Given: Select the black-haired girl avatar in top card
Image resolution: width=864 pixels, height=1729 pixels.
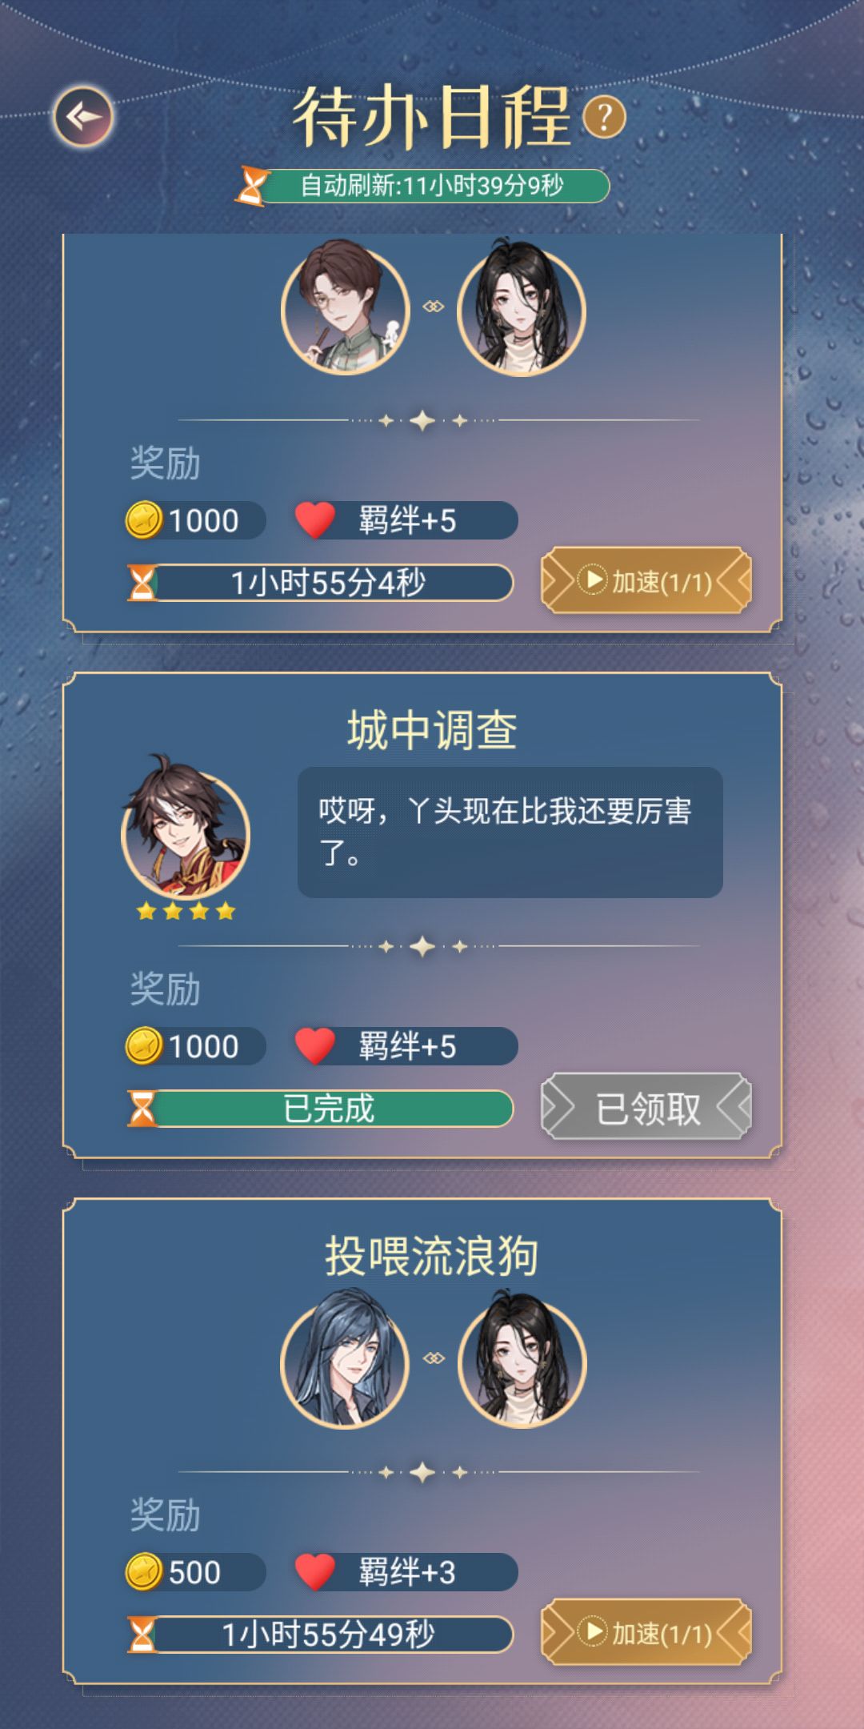Looking at the screenshot, I should [522, 309].
